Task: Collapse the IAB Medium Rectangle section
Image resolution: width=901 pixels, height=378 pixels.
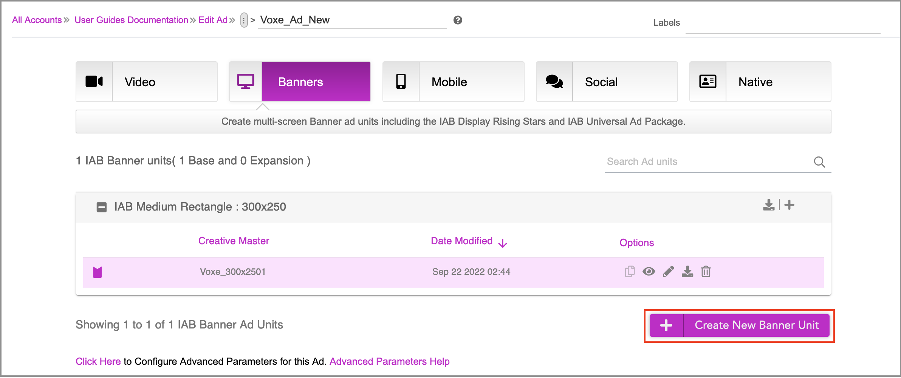Action: click(101, 207)
